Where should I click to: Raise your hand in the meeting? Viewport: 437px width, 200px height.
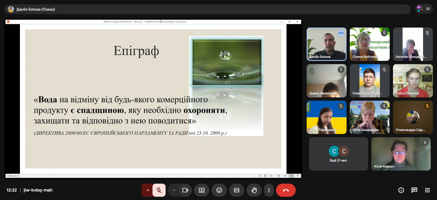254,190
